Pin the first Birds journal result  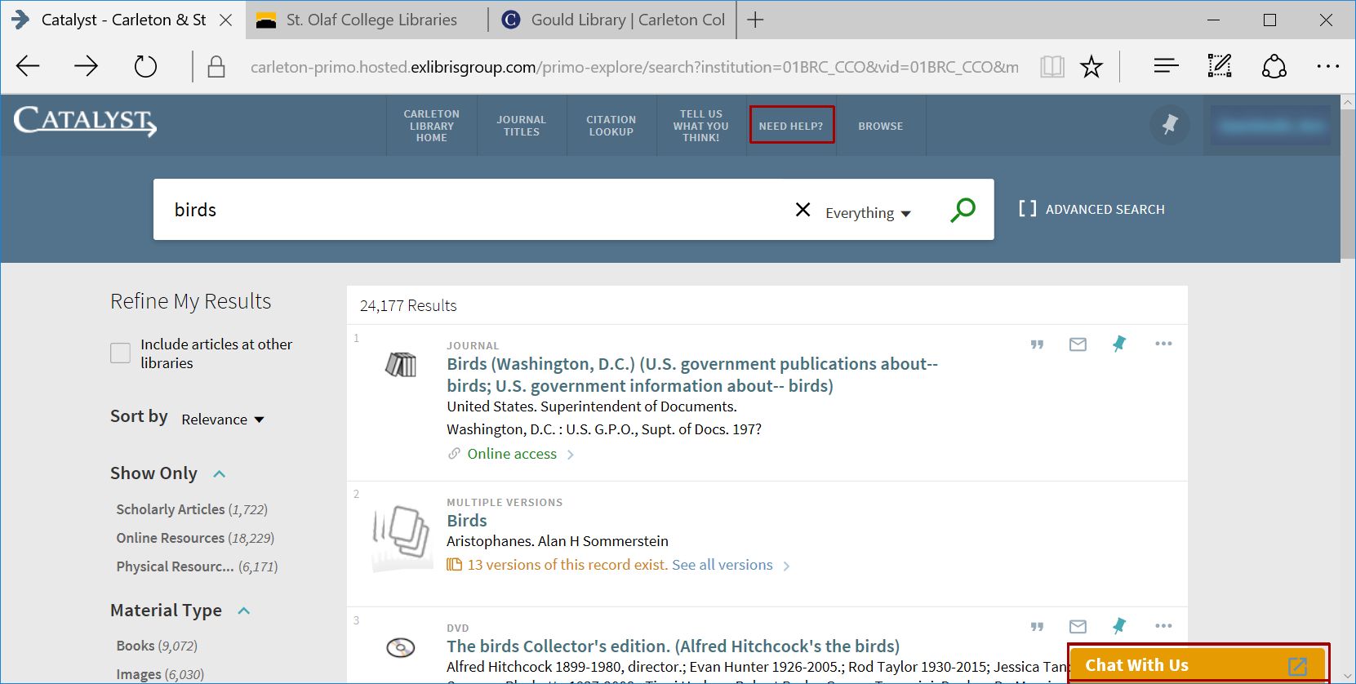pyautogui.click(x=1119, y=344)
